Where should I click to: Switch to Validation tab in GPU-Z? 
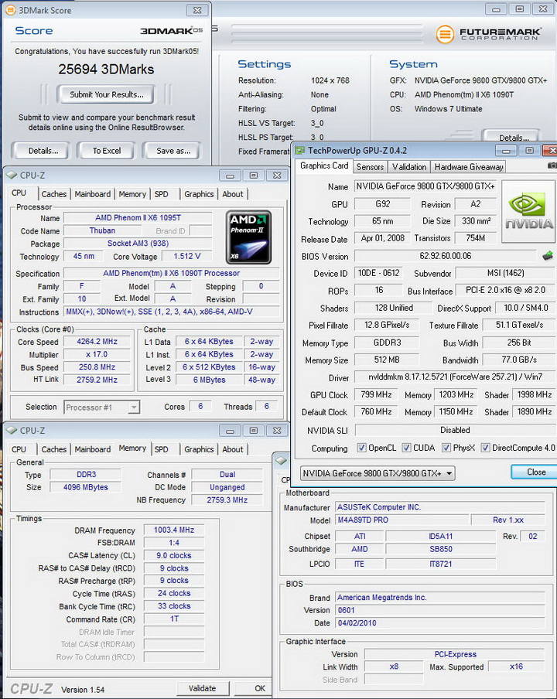[409, 167]
